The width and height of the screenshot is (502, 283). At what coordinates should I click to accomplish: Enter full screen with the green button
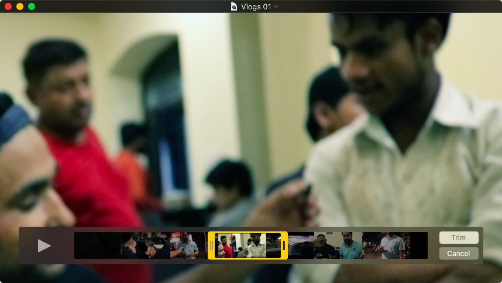click(x=32, y=6)
